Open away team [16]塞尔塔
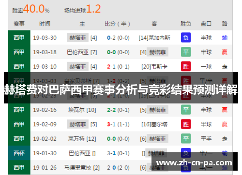 pyautogui.click(x=154, y=124)
